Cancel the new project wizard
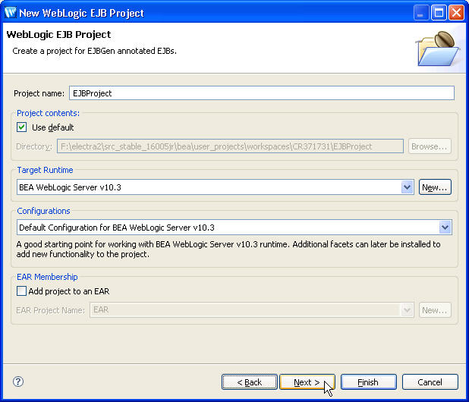 pyautogui.click(x=430, y=382)
